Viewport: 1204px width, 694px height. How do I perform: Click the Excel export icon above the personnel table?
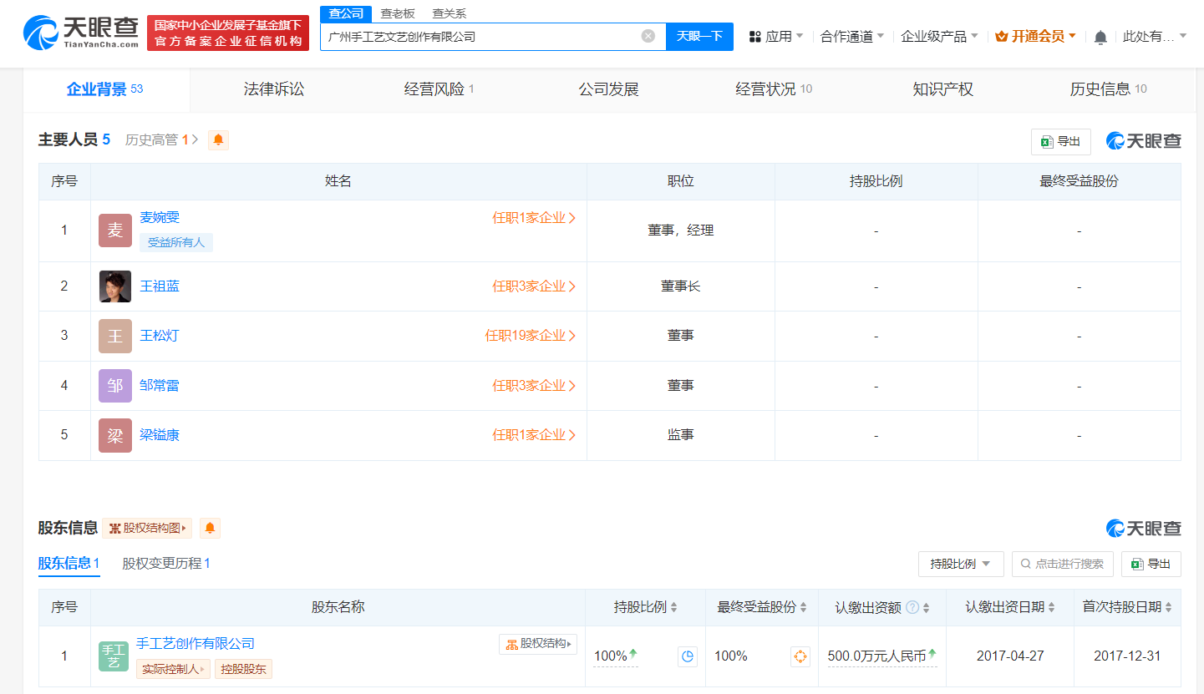click(1046, 141)
